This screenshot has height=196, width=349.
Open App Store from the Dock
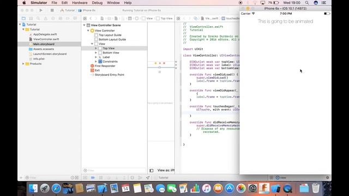coord(230,188)
